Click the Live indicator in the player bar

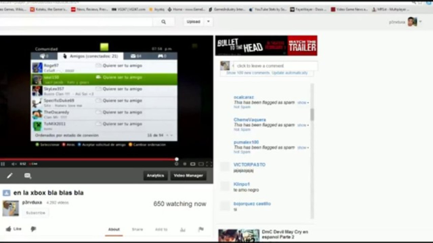(x=33, y=164)
